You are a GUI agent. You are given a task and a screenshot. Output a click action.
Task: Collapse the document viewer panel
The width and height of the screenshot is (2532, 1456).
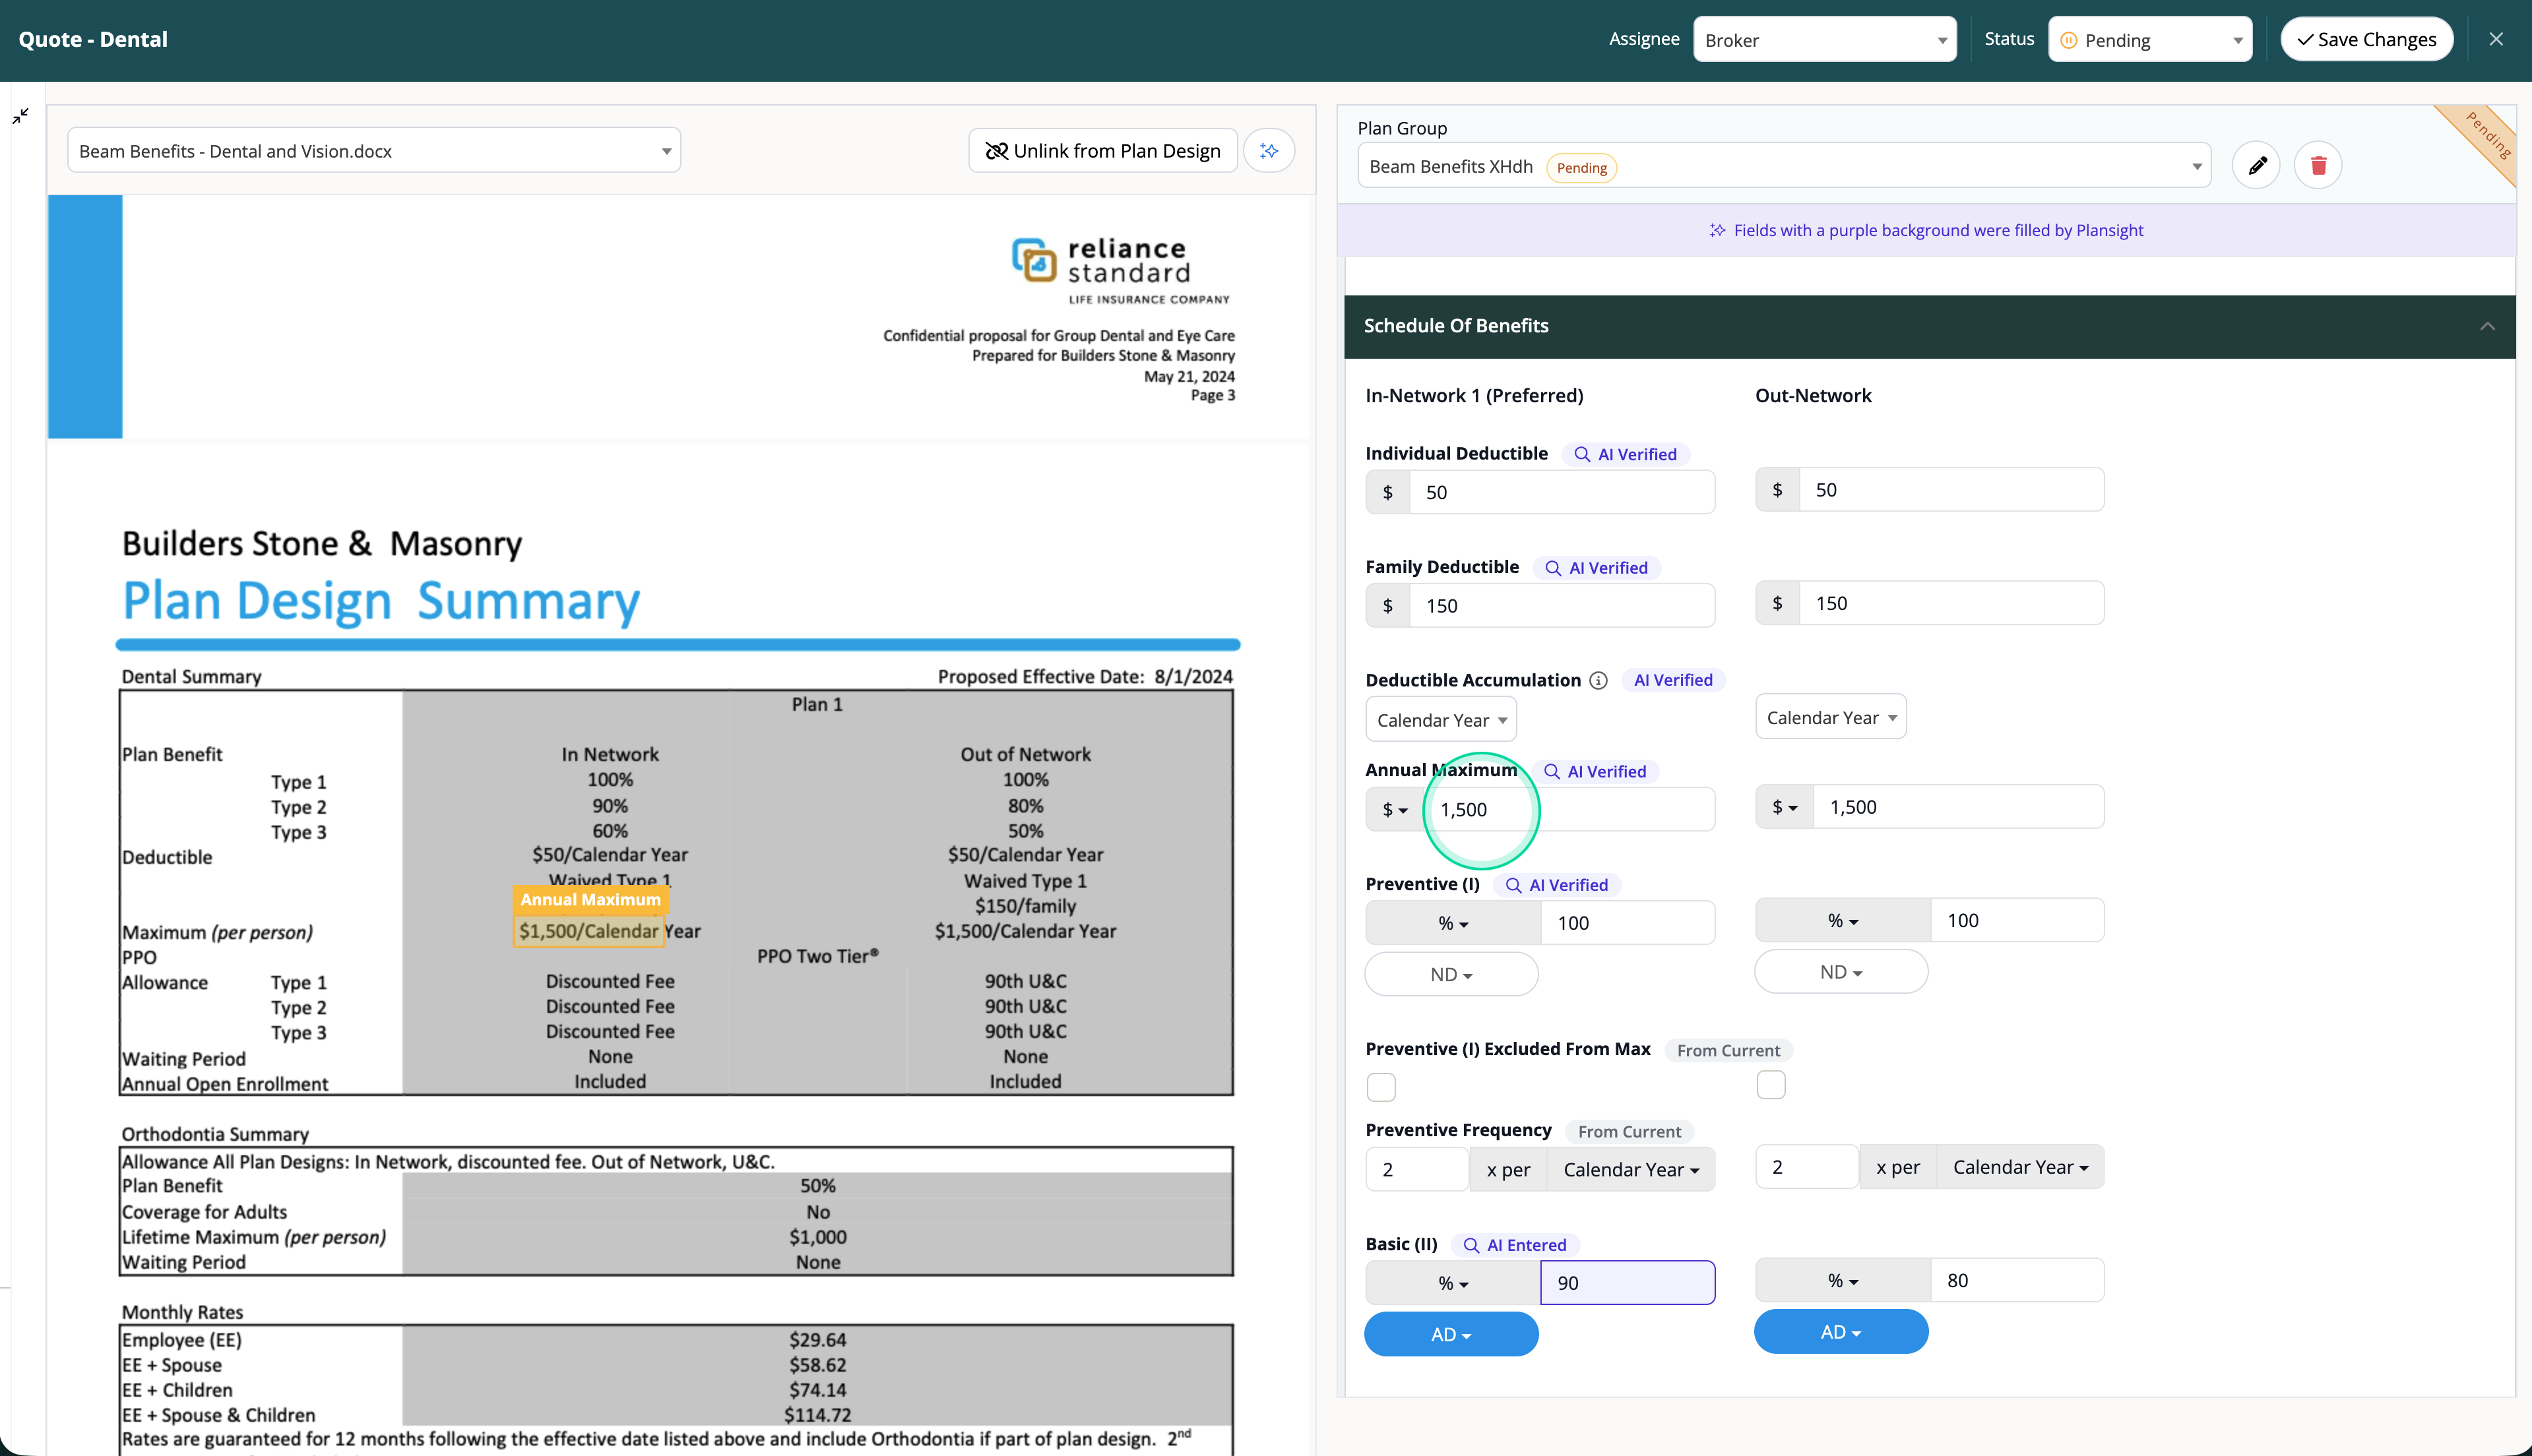21,116
